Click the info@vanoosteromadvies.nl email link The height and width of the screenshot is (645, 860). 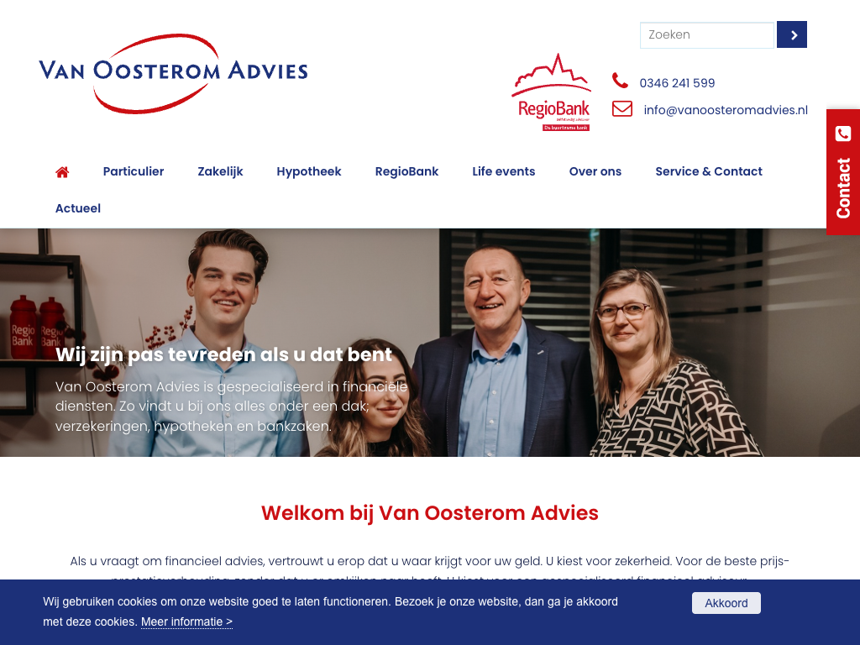[x=726, y=110]
